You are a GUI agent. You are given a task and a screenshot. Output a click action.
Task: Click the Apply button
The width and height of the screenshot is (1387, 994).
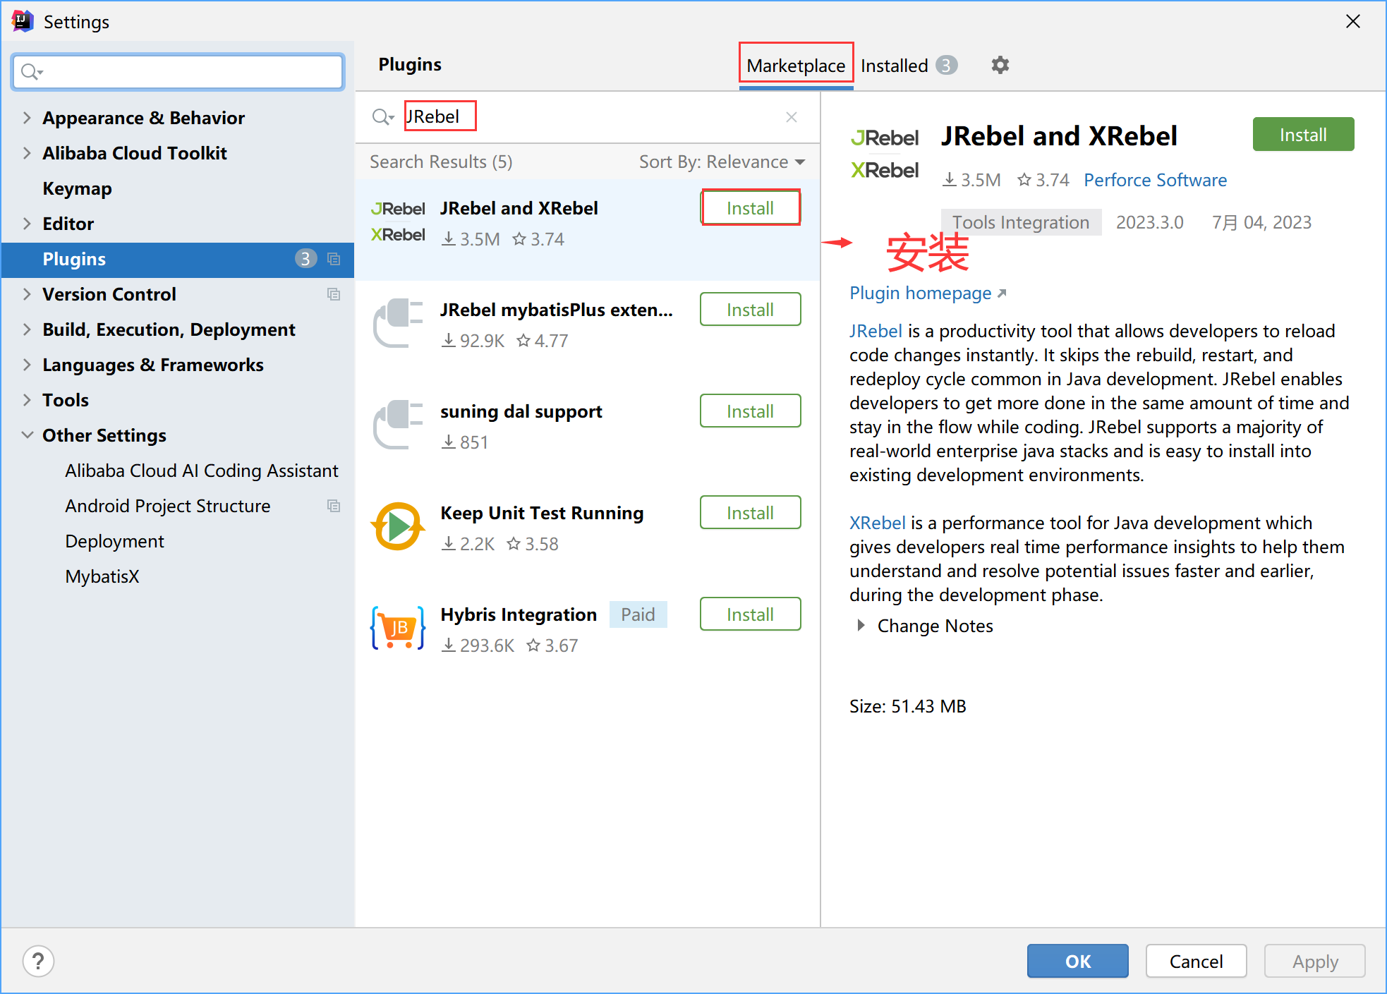click(1314, 961)
